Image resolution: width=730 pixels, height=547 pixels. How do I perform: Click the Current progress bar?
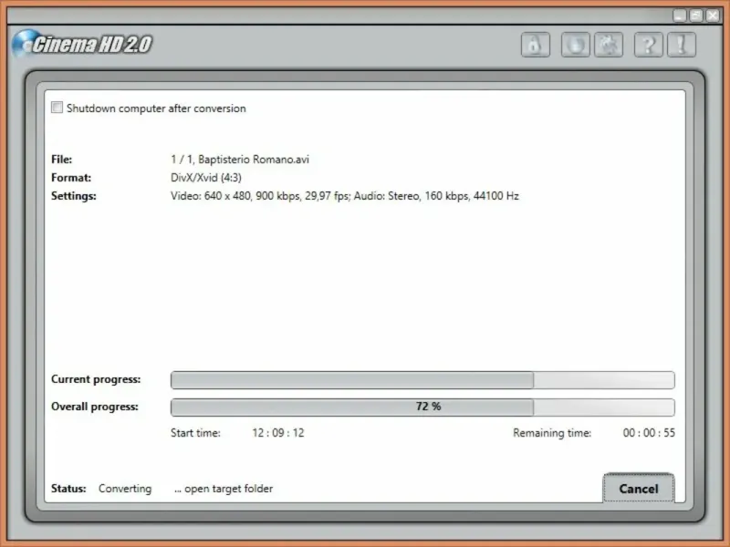pos(422,380)
